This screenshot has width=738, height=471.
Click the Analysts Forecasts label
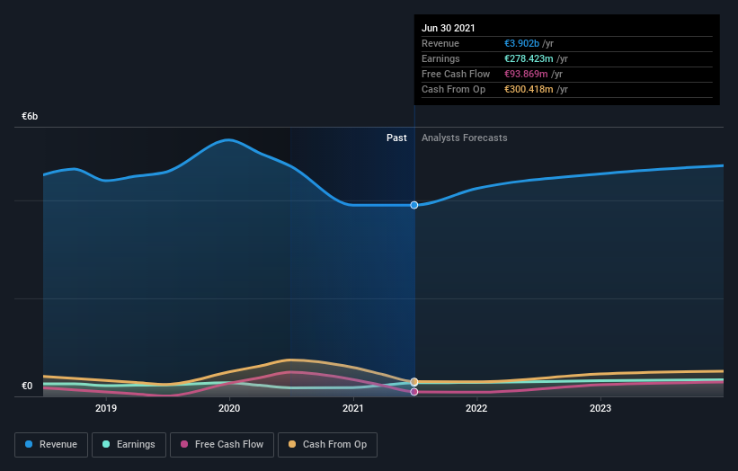(464, 138)
